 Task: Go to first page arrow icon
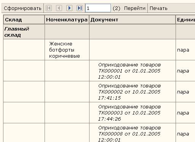pyautogui.click(x=49, y=8)
